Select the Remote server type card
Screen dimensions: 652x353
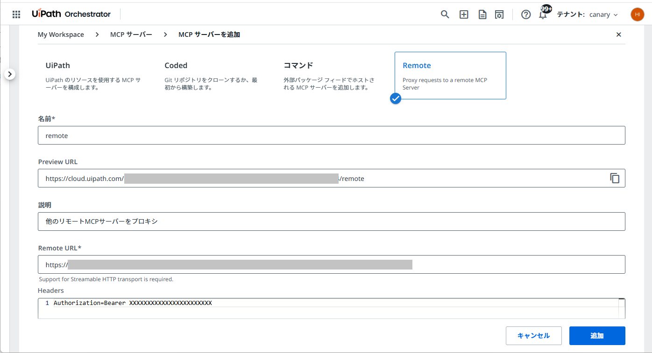coord(450,76)
